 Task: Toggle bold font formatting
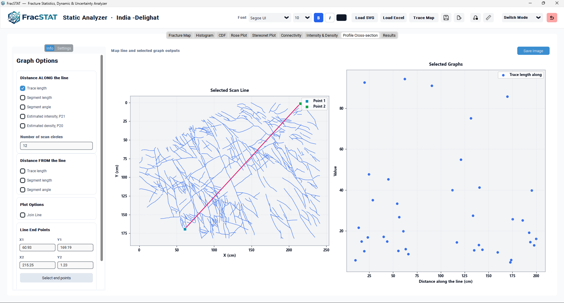pos(318,18)
